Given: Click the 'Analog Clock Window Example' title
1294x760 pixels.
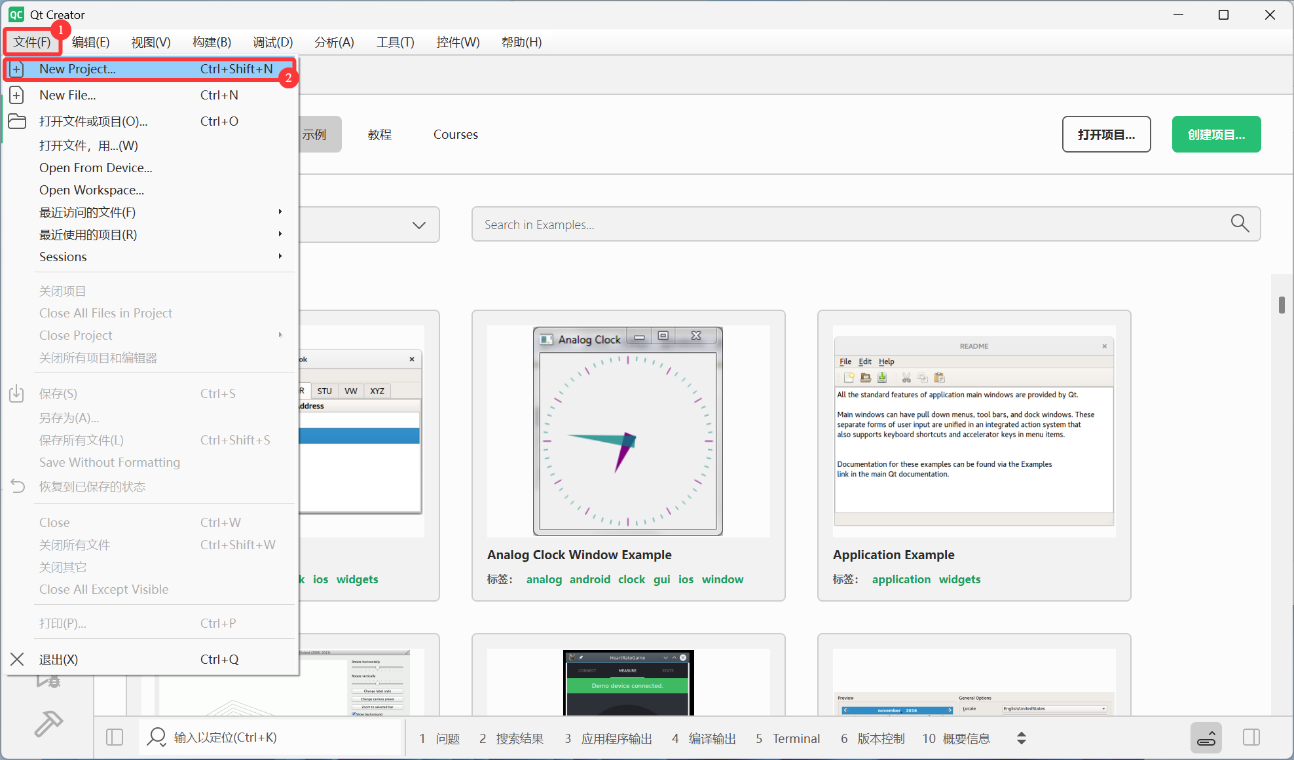Looking at the screenshot, I should coord(580,554).
